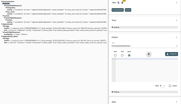Click the homeassistant topic breadcrumb chip
Screen dimensions: 181x104
(118, 10)
